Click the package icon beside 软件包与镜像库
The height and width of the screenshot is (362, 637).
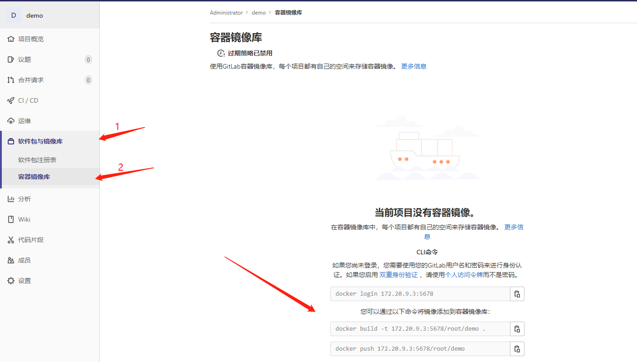(11, 141)
